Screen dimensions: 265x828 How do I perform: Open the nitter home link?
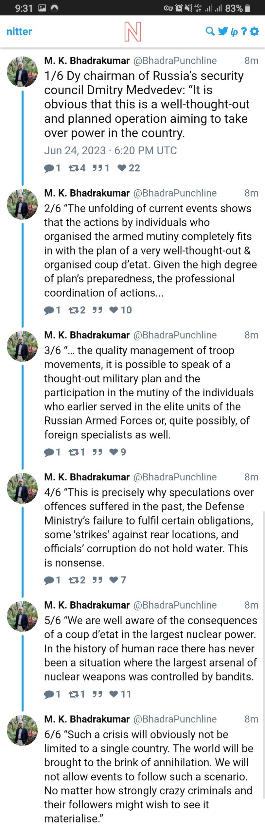[x=19, y=31]
